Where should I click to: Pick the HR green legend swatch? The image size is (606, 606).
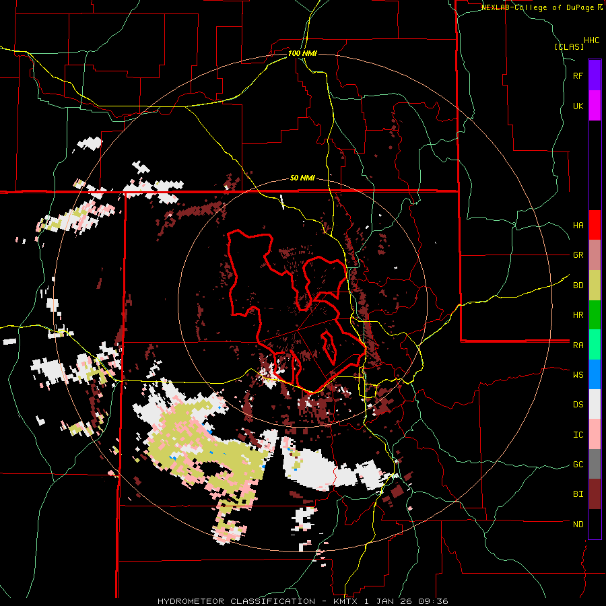pyautogui.click(x=595, y=314)
